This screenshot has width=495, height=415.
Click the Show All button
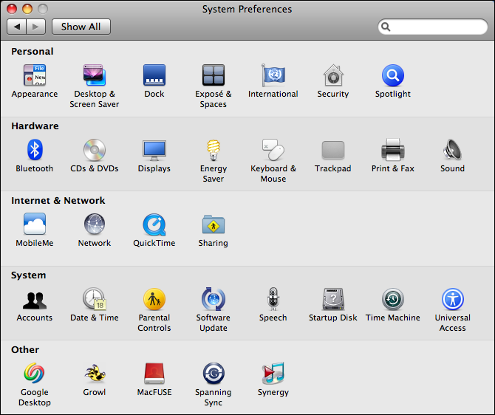(81, 27)
